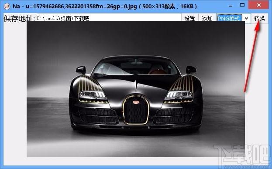Focus the save path field D:\tools\桌面\下载吧
This screenshot has width=272, height=169.
[x=109, y=17]
